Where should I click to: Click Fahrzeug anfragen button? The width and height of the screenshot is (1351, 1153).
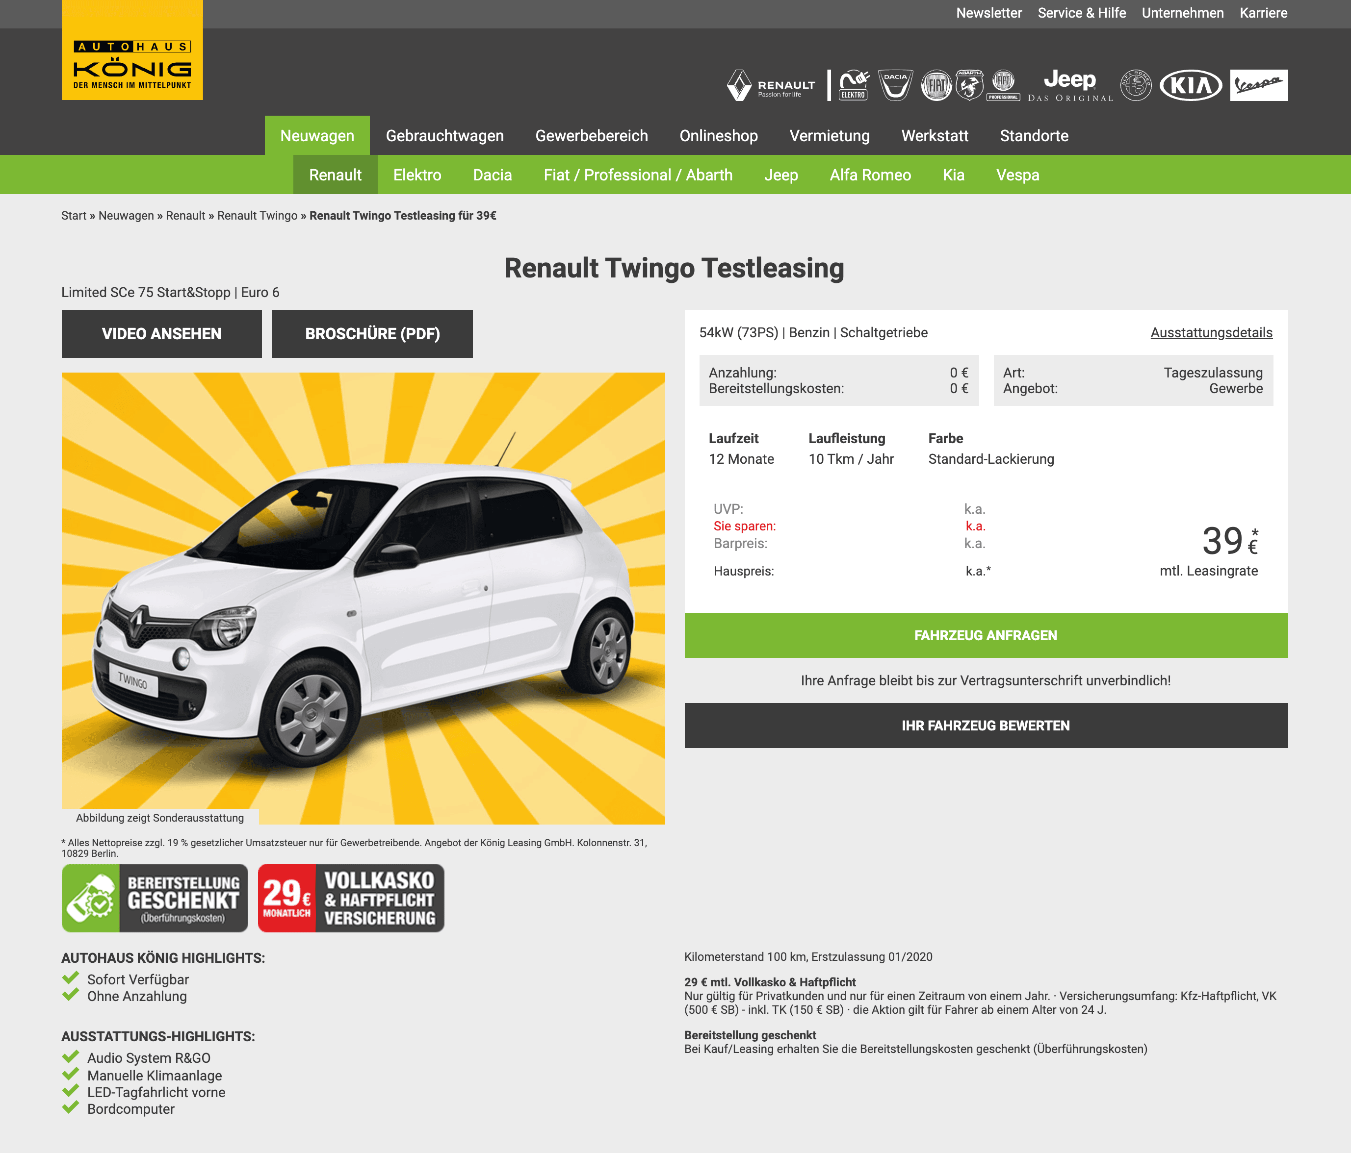tap(986, 635)
